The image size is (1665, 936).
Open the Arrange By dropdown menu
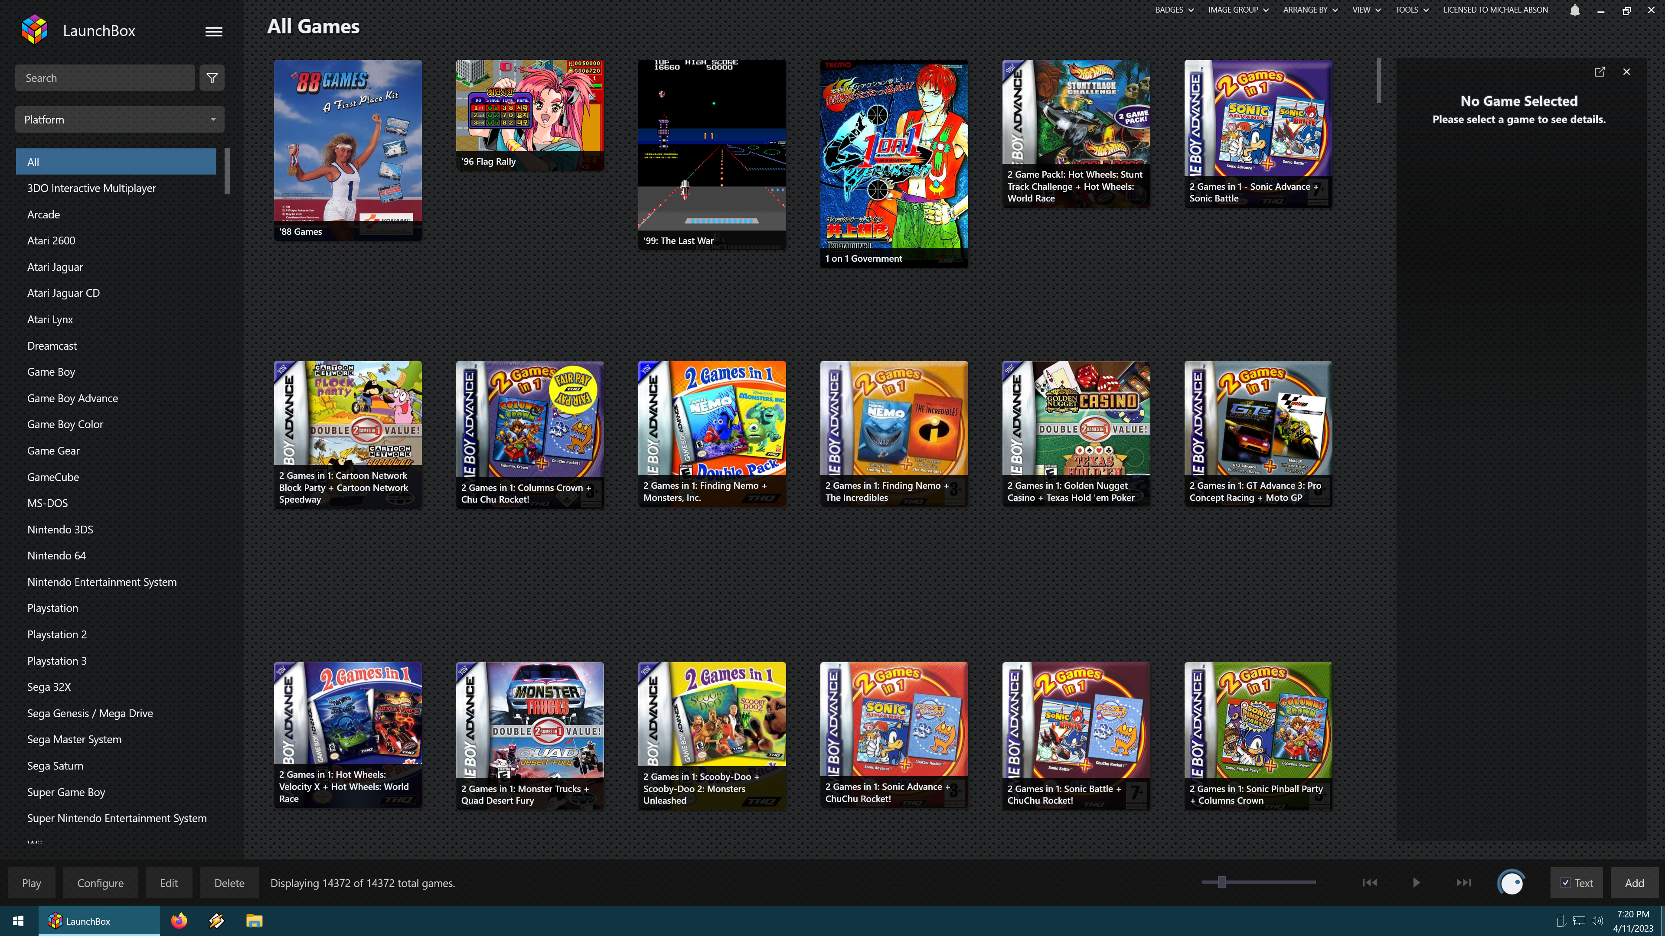point(1310,10)
